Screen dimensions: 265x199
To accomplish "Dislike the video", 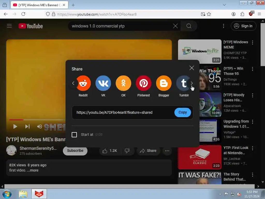I will (x=127, y=151).
